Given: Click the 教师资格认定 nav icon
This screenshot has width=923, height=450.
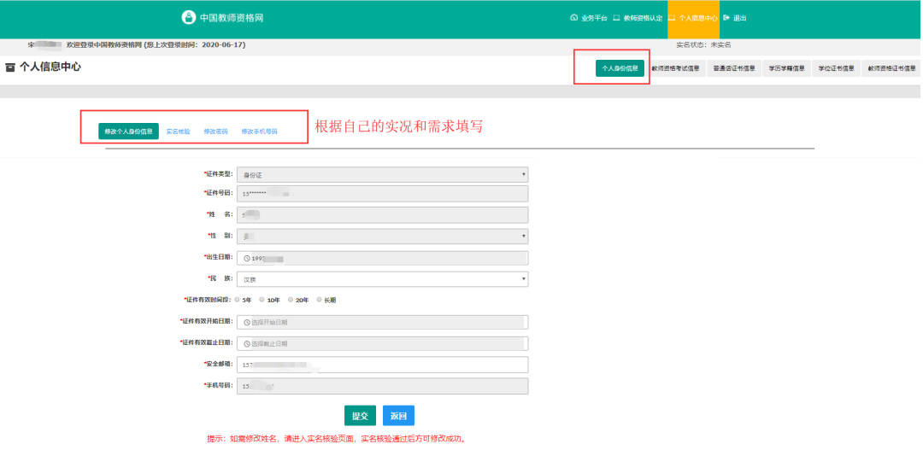Looking at the screenshot, I should point(616,18).
